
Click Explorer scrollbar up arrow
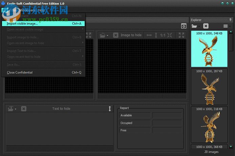pos(231,32)
